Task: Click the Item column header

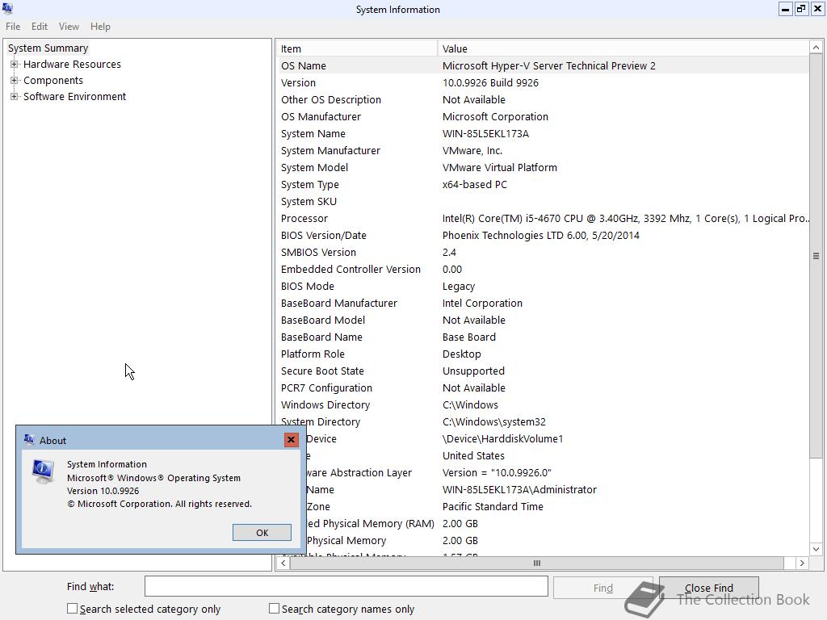Action: [x=356, y=48]
